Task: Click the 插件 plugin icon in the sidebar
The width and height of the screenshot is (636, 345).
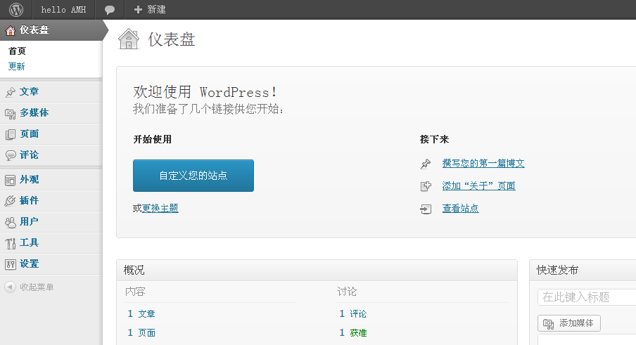Action: tap(11, 201)
